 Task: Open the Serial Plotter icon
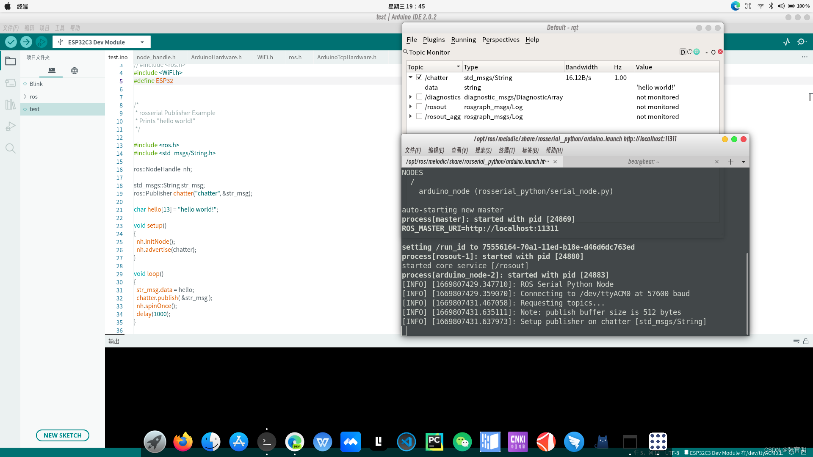click(787, 42)
